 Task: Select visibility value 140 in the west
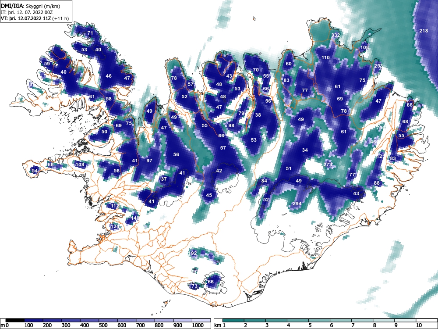135,218
